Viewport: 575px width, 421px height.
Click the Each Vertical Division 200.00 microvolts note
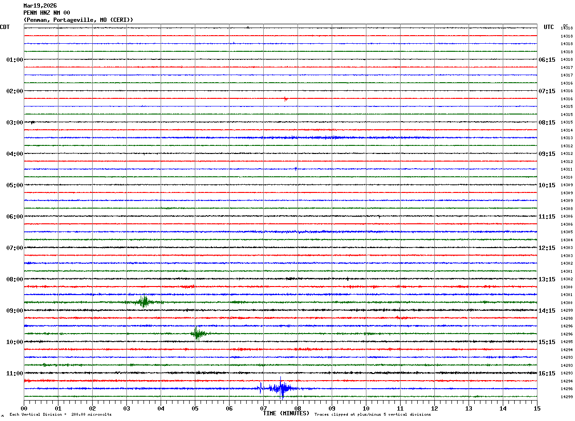60,415
